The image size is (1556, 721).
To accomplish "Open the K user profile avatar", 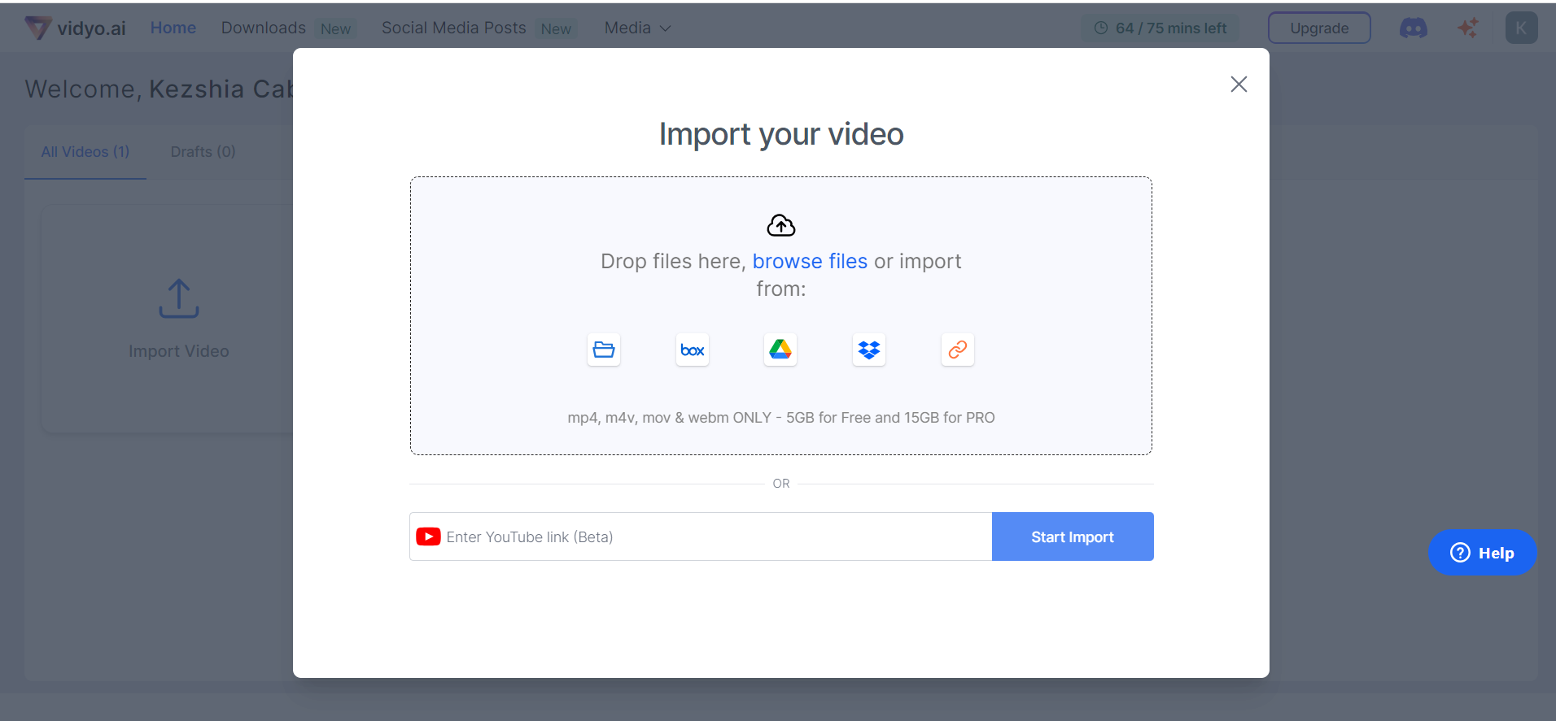I will [x=1521, y=28].
